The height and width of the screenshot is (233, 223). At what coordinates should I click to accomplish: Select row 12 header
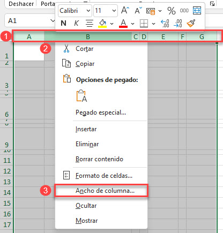pos(7,171)
